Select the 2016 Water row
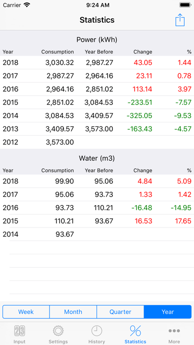Viewport: 194px width, 345px height. coord(97,208)
